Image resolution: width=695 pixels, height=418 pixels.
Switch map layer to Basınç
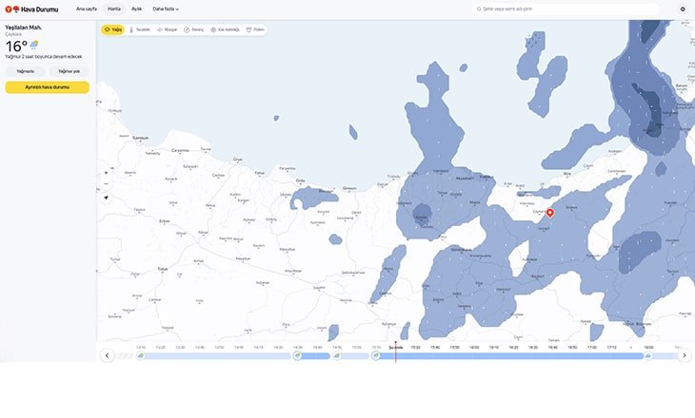pos(194,29)
